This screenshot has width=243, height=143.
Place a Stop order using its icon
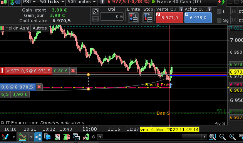point(148,17)
